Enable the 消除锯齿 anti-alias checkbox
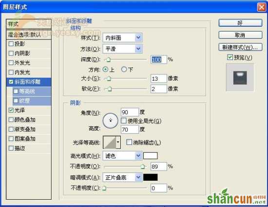 click(x=129, y=142)
